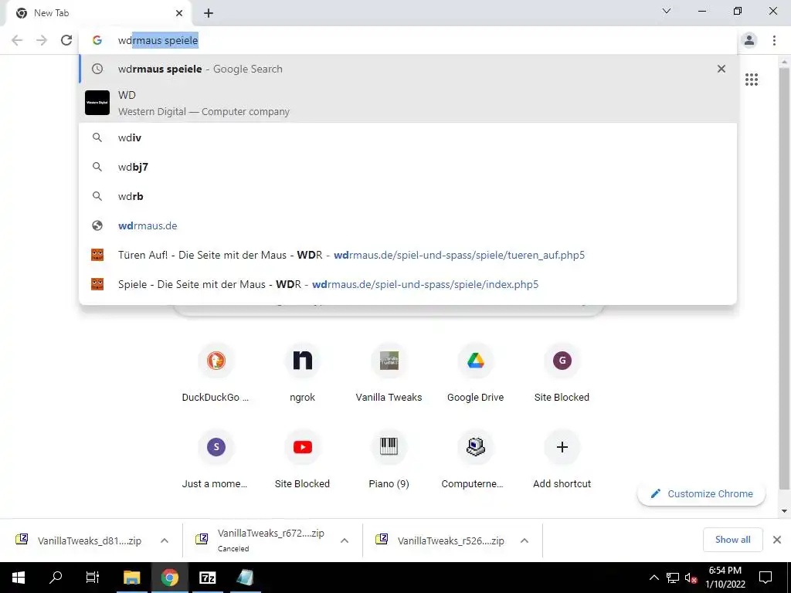Open the Spiele index.php5 page suggestion

(x=408, y=284)
